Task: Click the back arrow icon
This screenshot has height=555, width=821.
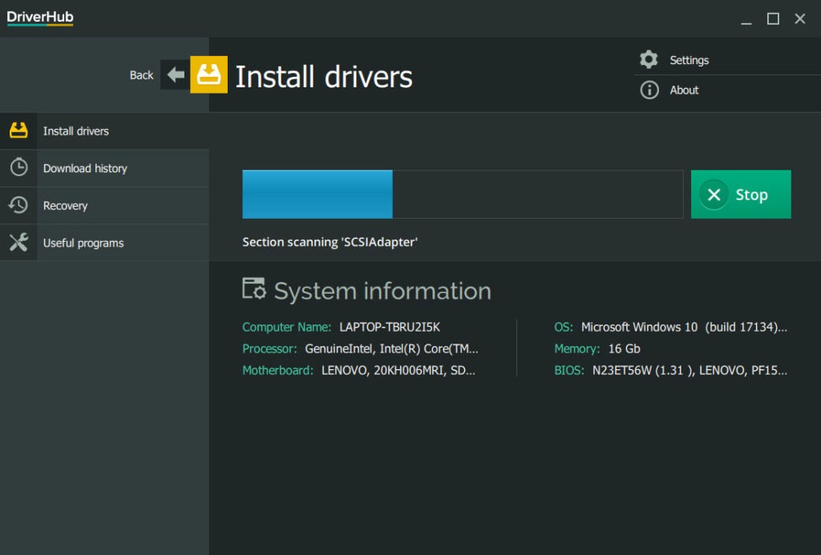Action: point(176,74)
